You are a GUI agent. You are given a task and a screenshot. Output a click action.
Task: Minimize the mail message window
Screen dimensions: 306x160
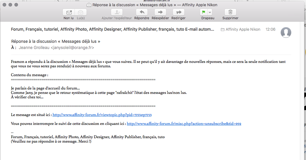point(10,5)
